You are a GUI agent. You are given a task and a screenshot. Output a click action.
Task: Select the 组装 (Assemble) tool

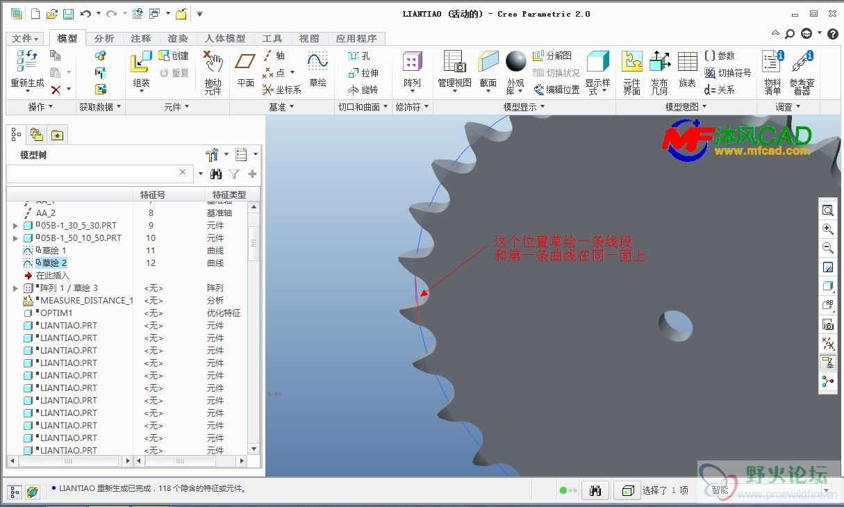142,69
